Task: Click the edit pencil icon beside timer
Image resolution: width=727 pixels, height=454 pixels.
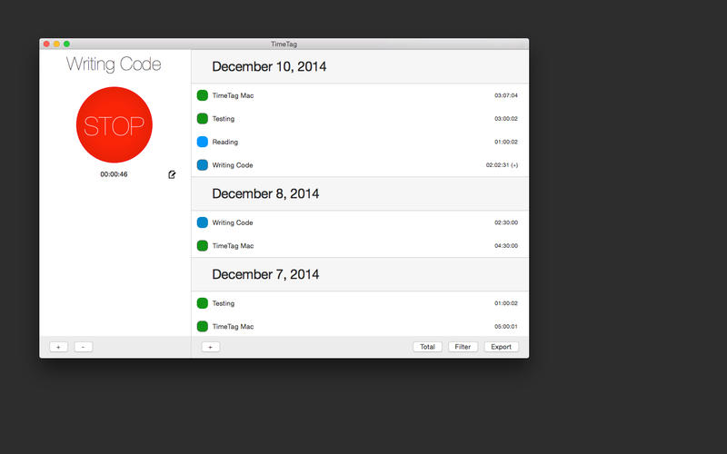Action: 172,174
